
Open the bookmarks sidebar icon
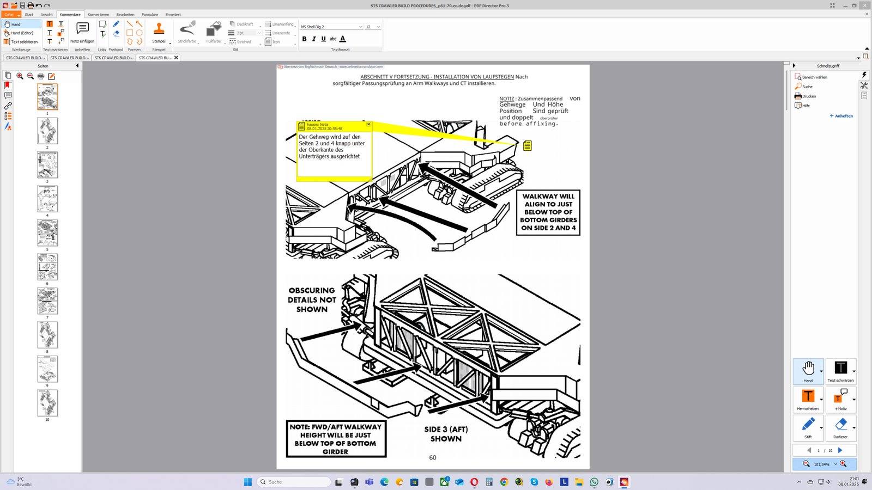coord(8,85)
